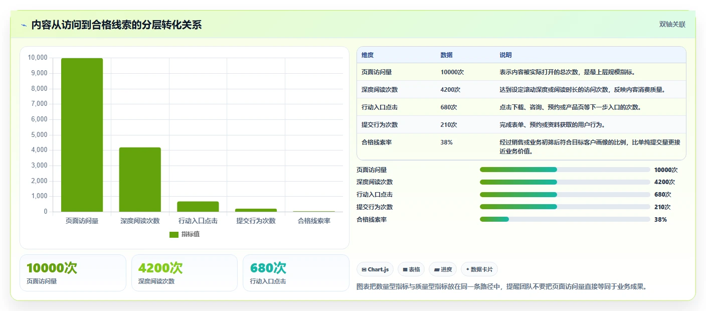Click the 行动入口点击 bar in the chart
Screen dimensions: 706x311
point(198,207)
